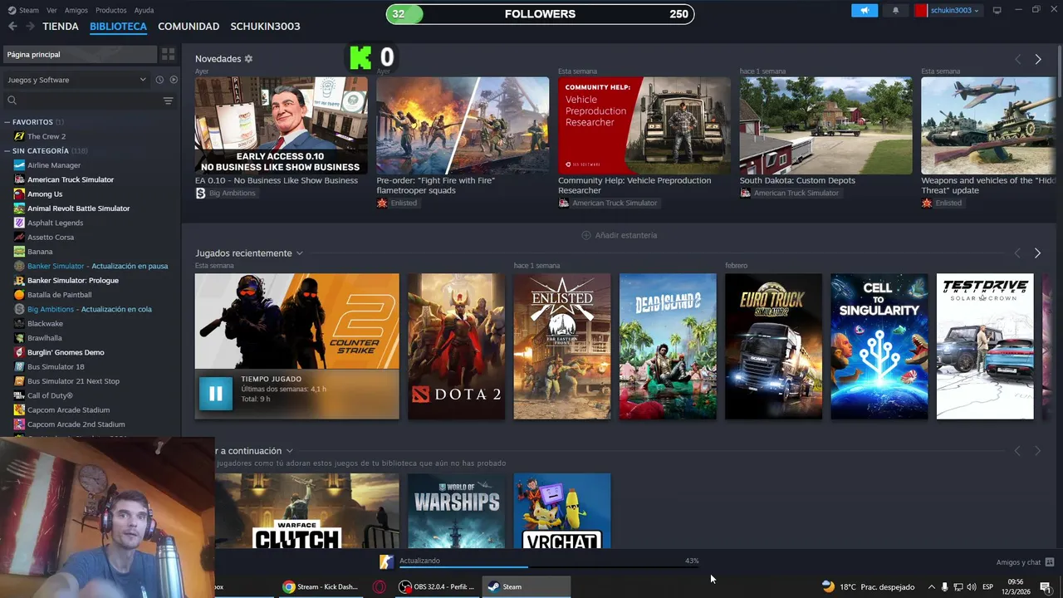Viewport: 1063px width, 598px height.
Task: Select Bus Simulator 21 Next Stop
Action: click(73, 381)
